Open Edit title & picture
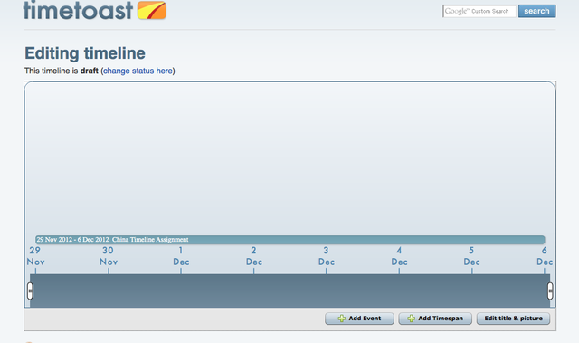The height and width of the screenshot is (343, 579). [x=513, y=319]
